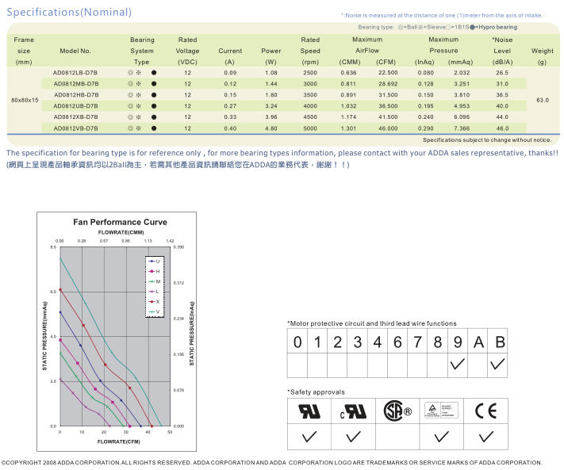Click the rated speed value 5000
This screenshot has height=470, width=564.
pos(310,128)
